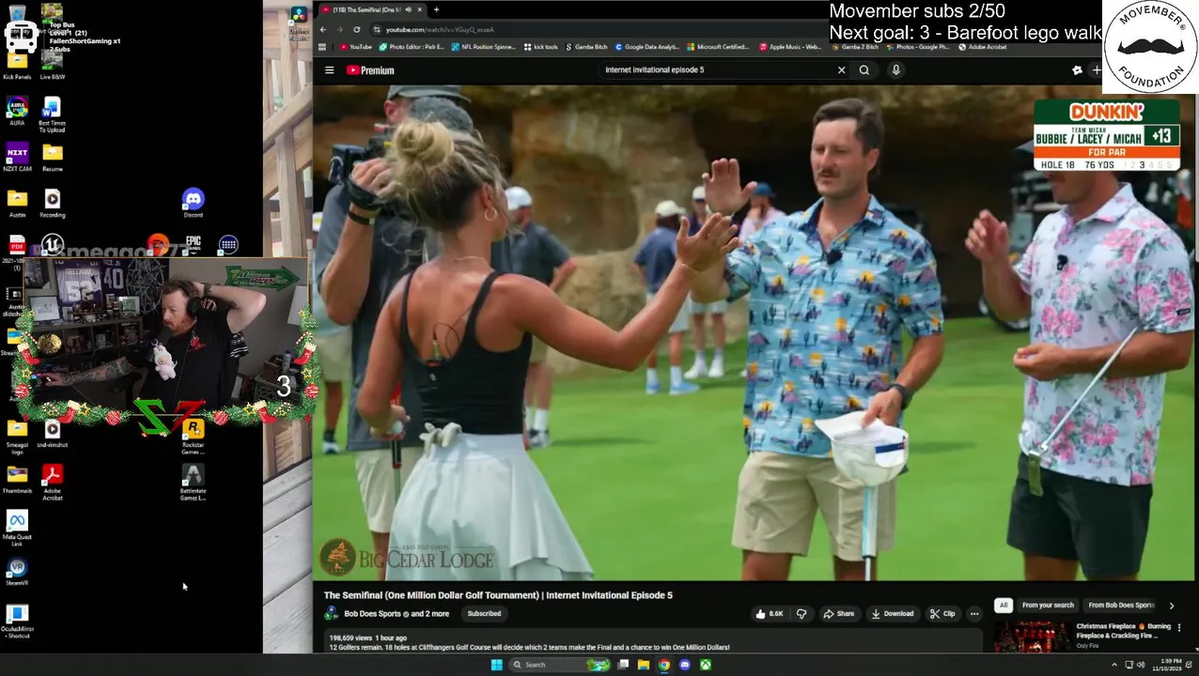Click the Windows taskbar Search box
This screenshot has height=676, width=1199.
tap(560, 665)
